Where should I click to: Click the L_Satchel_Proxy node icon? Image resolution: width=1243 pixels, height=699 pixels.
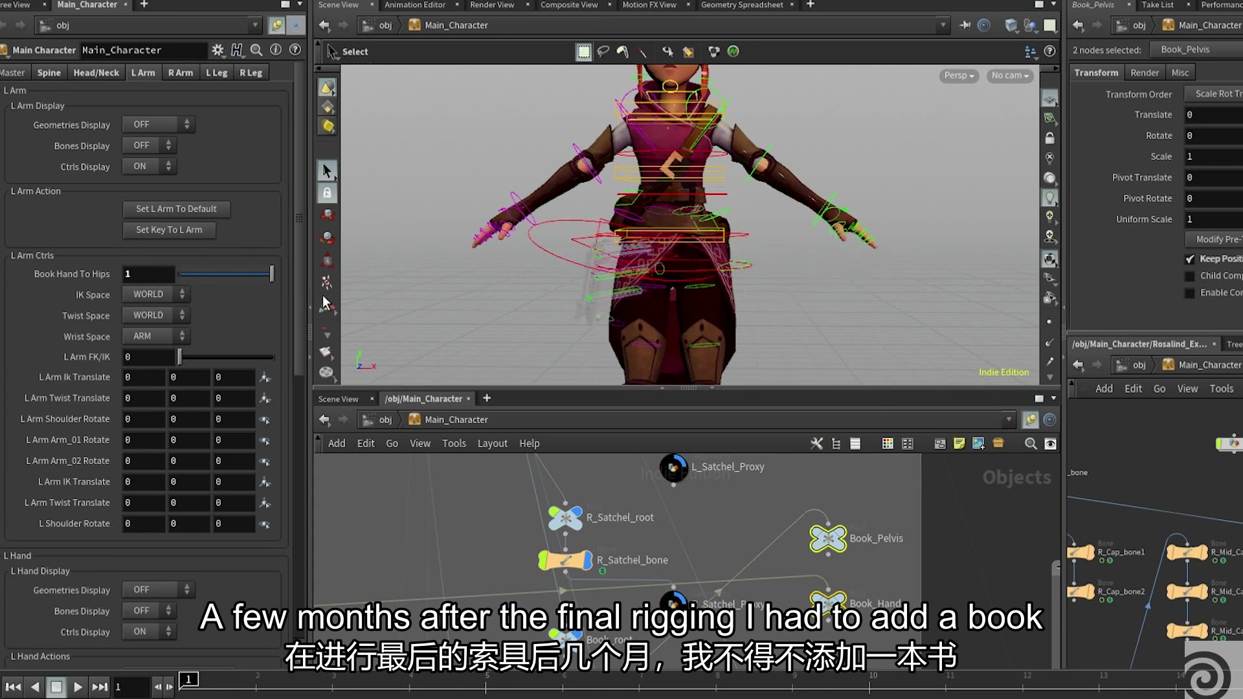click(673, 467)
